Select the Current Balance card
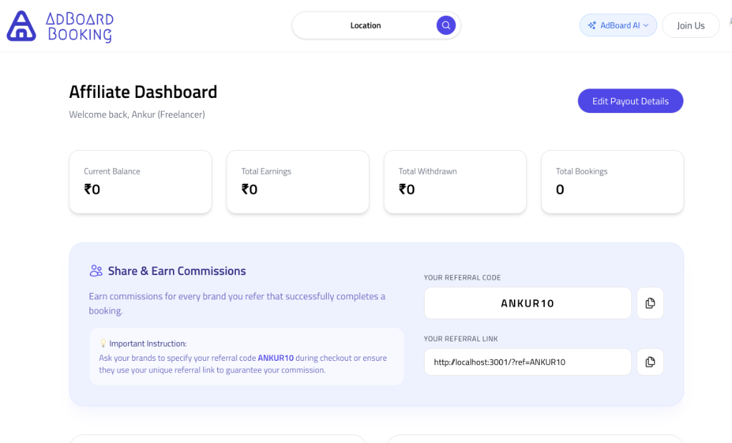 [x=140, y=181]
